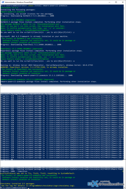
Task: Click 'Progress: Downloading vmware-powercli-psmodule 13.2.1.22851661' line
Action: 36,75
